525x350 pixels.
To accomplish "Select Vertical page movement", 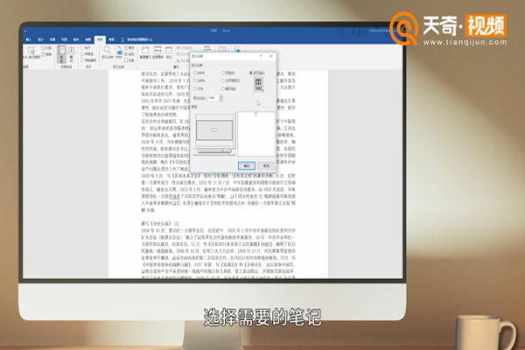I will coord(61,54).
